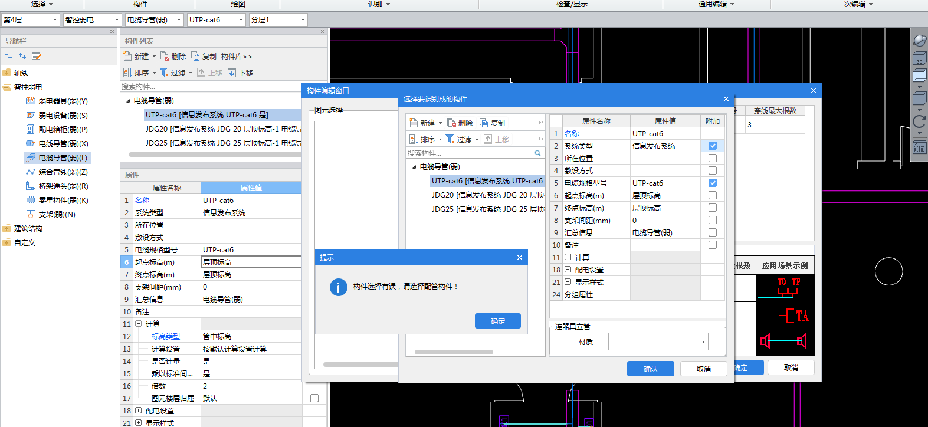Click 排序 icon in 选择要识别成的构件 dialog

click(414, 139)
